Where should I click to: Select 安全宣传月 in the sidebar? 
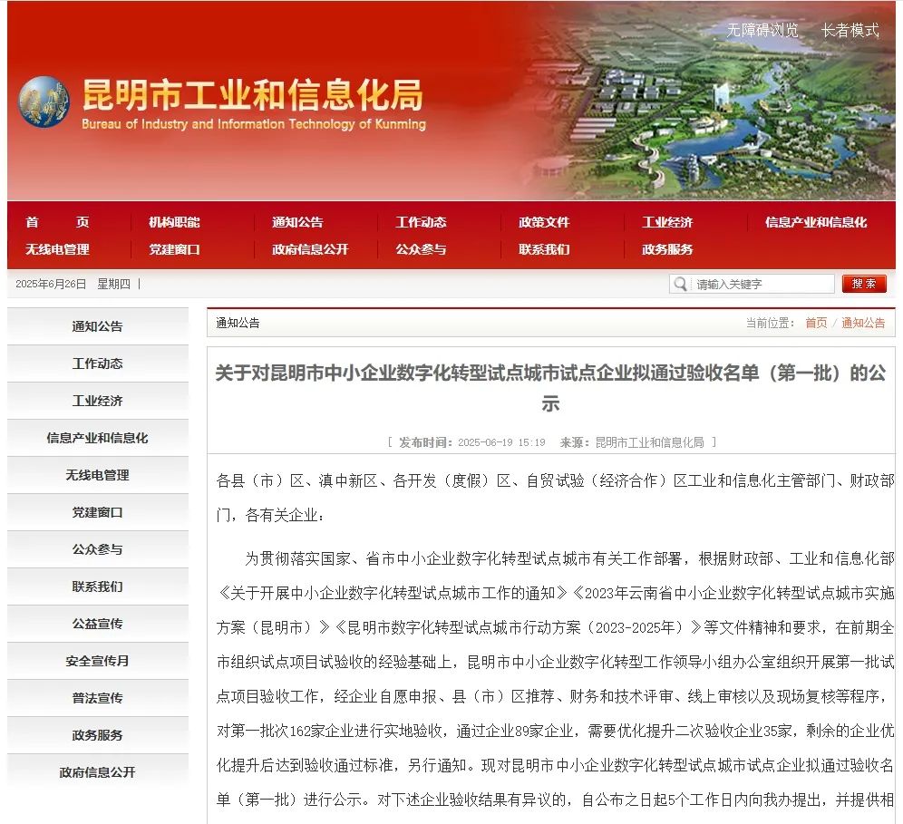[x=96, y=660]
